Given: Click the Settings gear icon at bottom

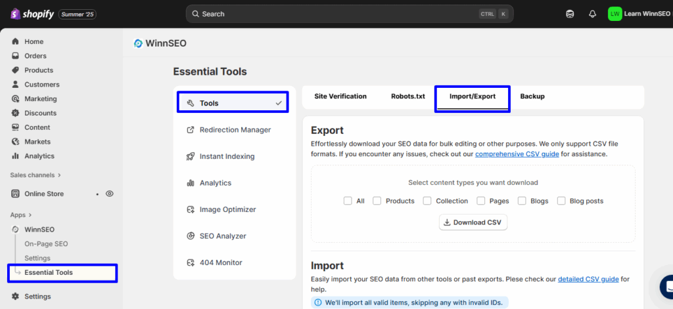Looking at the screenshot, I should click(16, 296).
